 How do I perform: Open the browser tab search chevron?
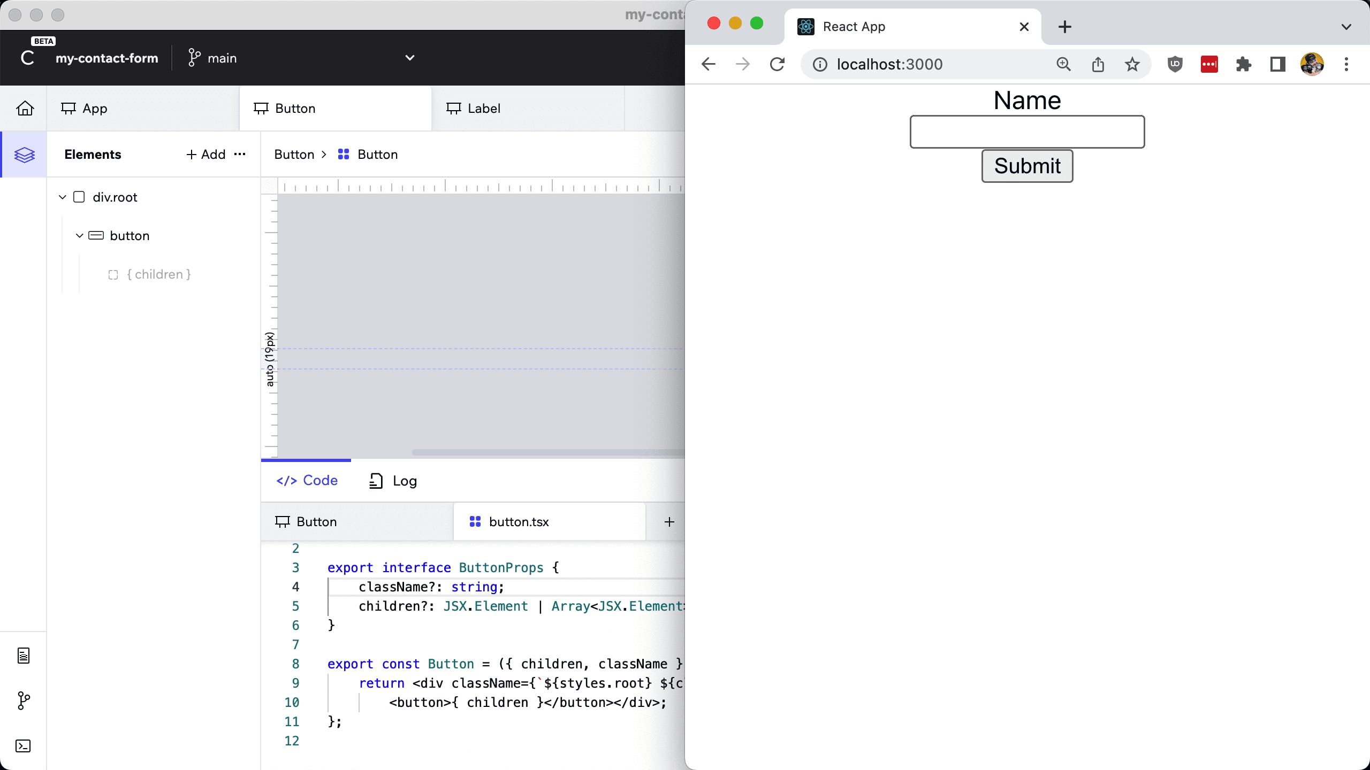click(x=1346, y=27)
